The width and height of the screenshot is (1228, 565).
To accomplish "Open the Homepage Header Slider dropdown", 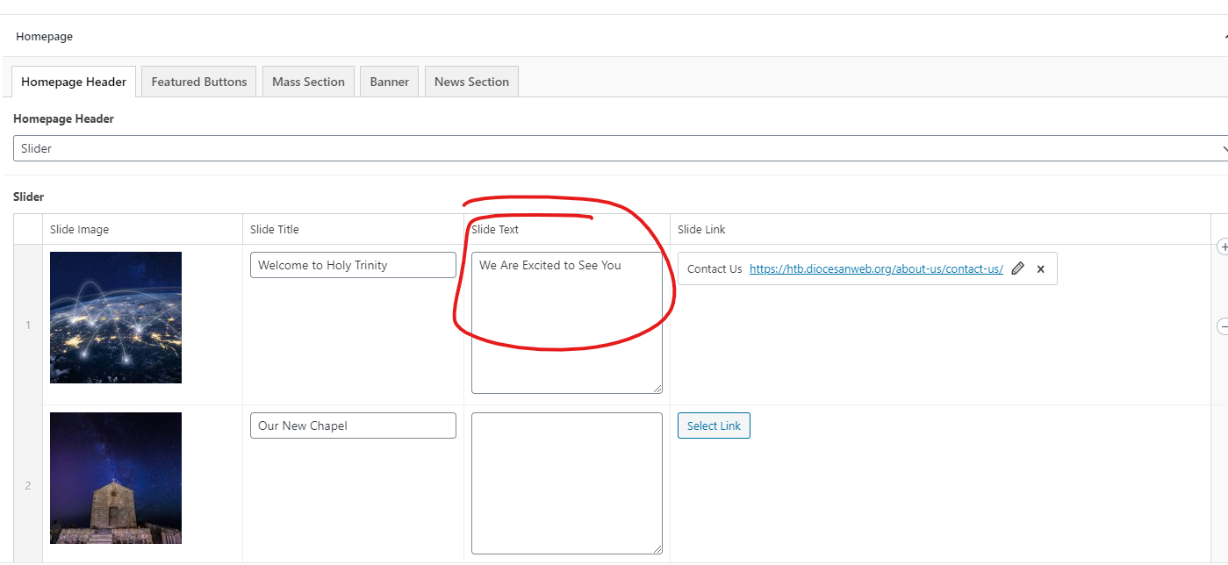I will (x=620, y=148).
